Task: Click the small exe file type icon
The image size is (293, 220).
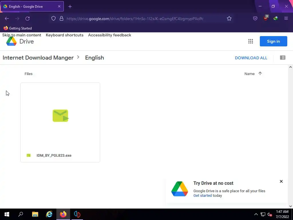Action: coord(29,155)
